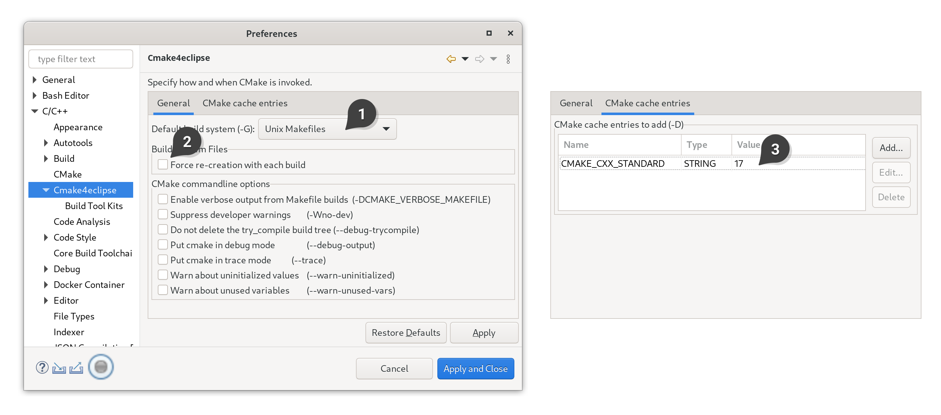
Task: Click Edit... cache entry button
Action: point(891,172)
